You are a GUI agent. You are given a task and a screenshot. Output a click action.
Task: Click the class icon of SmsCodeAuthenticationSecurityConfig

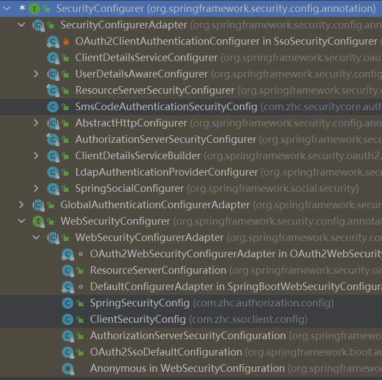click(53, 107)
